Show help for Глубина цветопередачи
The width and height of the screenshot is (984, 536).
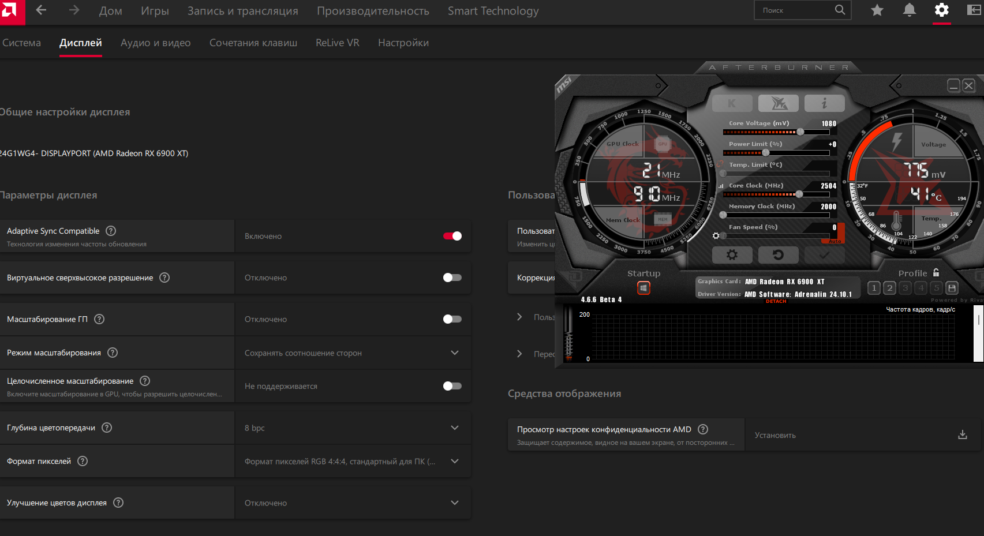[107, 428]
